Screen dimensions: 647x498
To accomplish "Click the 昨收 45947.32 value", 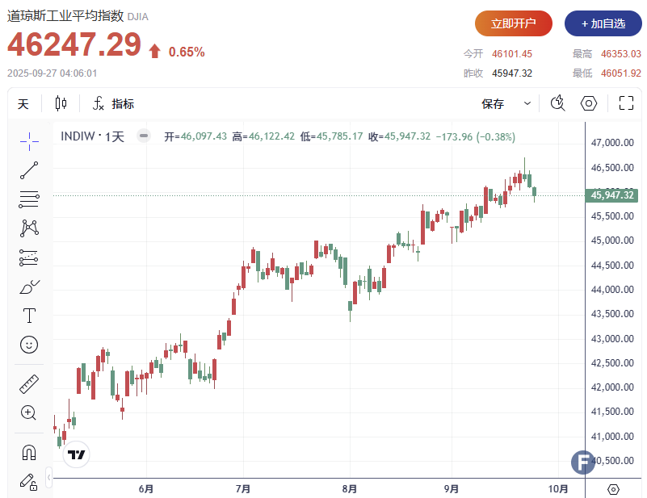I will click(x=511, y=73).
